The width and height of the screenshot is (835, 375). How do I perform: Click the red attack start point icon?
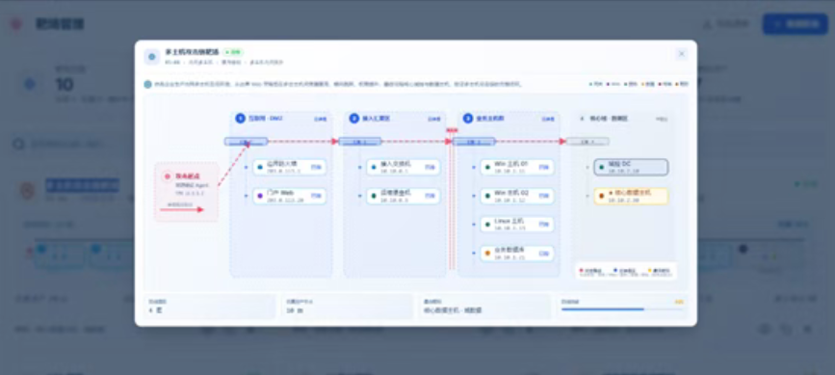tap(168, 176)
